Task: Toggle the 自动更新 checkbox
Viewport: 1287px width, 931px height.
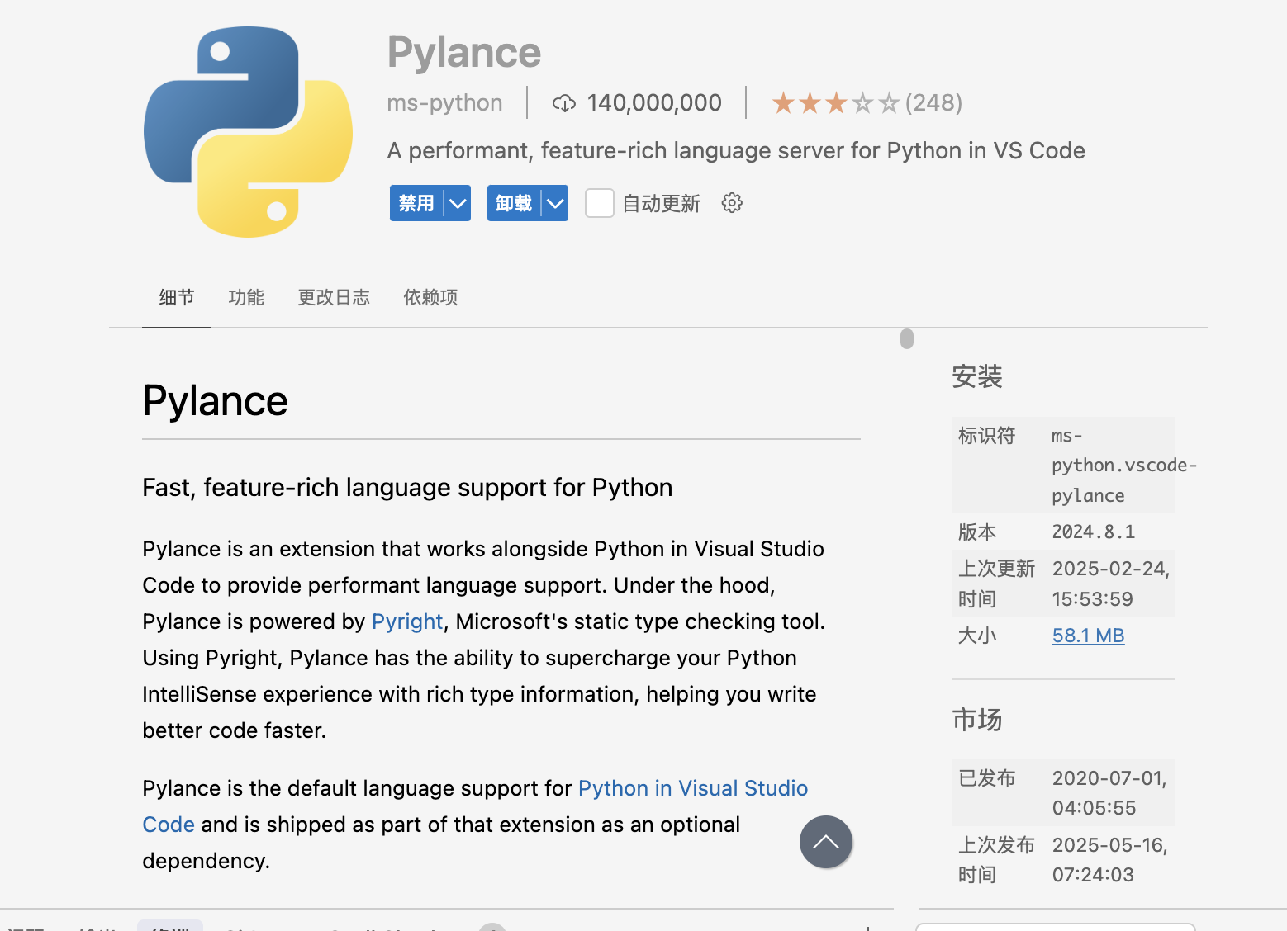Action: (599, 203)
